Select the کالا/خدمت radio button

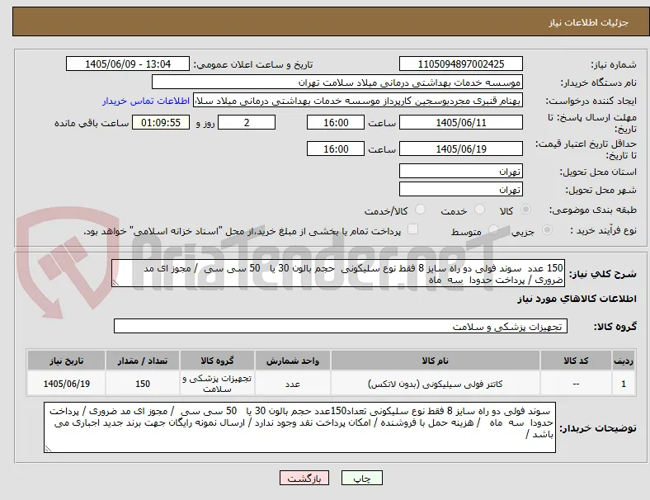tap(421, 210)
